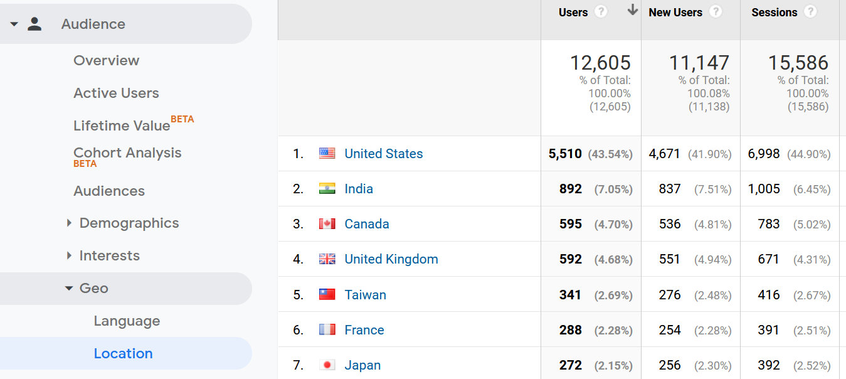Click the Canada flag icon
Image resolution: width=846 pixels, height=379 pixels.
coord(327,224)
